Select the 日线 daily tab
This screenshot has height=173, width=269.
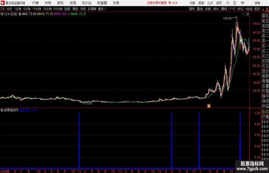coord(67,9)
